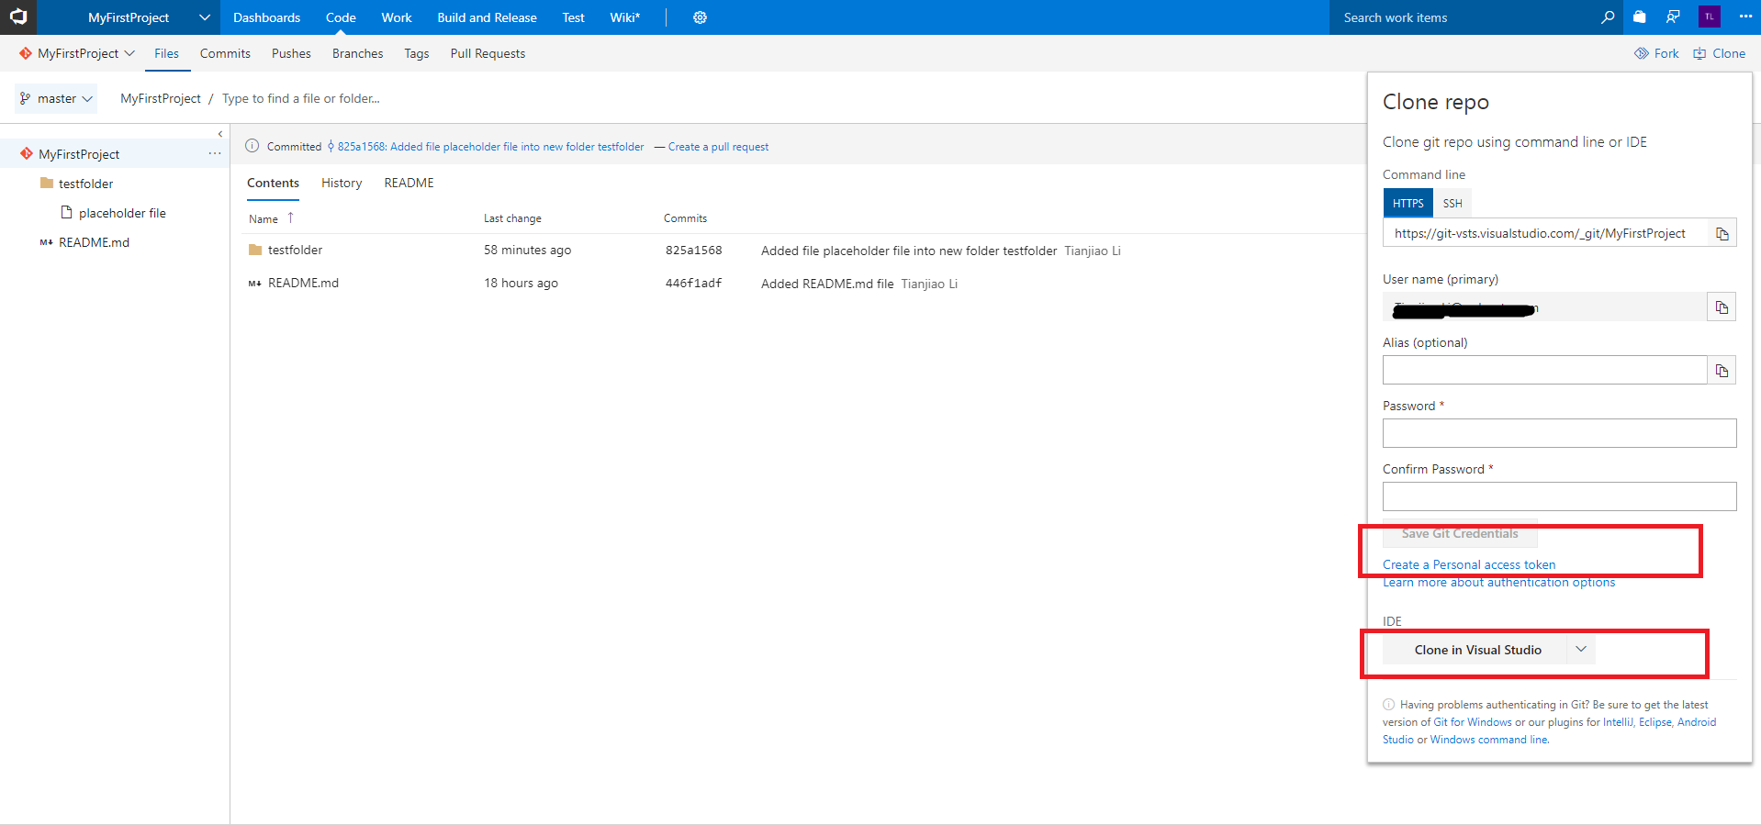Go to the Commits tab
Screen dimensions: 1761x825
[225, 53]
